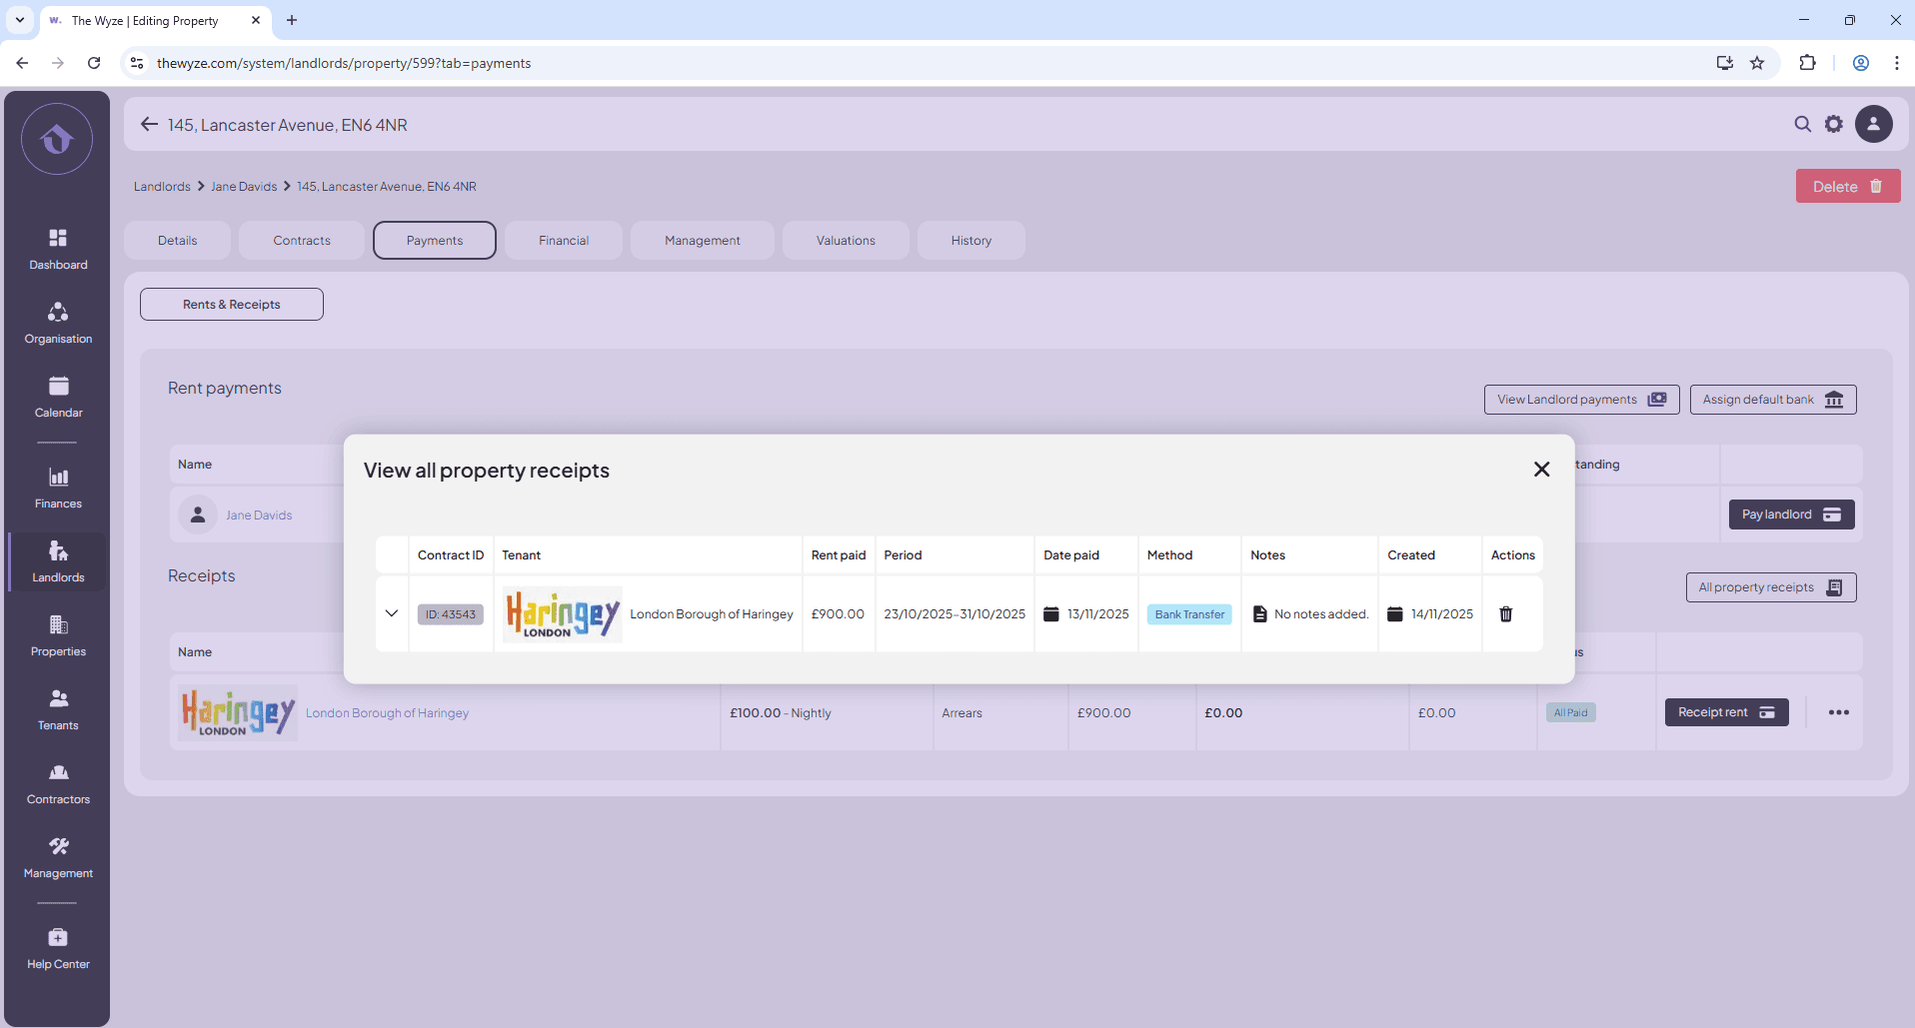Click the Pay landlord button
The height and width of the screenshot is (1028, 1915).
(x=1791, y=514)
